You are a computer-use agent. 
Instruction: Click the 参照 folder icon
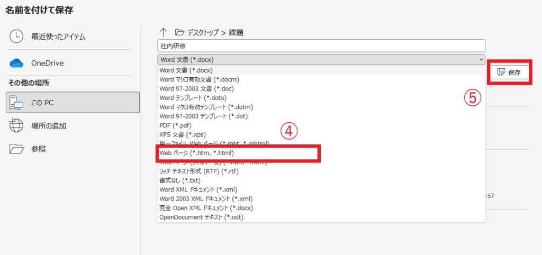[16, 149]
